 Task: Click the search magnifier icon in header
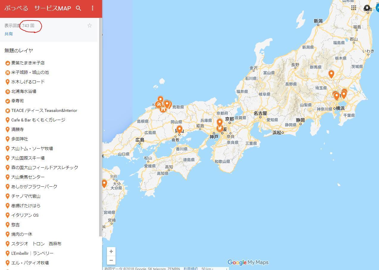pyautogui.click(x=79, y=8)
